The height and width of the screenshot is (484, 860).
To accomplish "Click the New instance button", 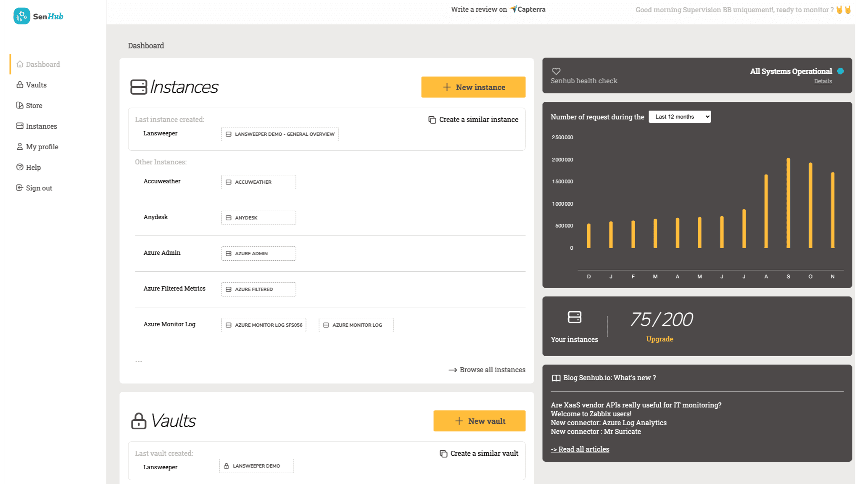I will coord(473,87).
